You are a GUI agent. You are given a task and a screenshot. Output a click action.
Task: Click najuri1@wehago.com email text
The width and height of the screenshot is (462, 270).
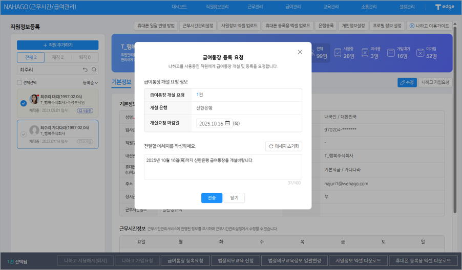pos(346,184)
